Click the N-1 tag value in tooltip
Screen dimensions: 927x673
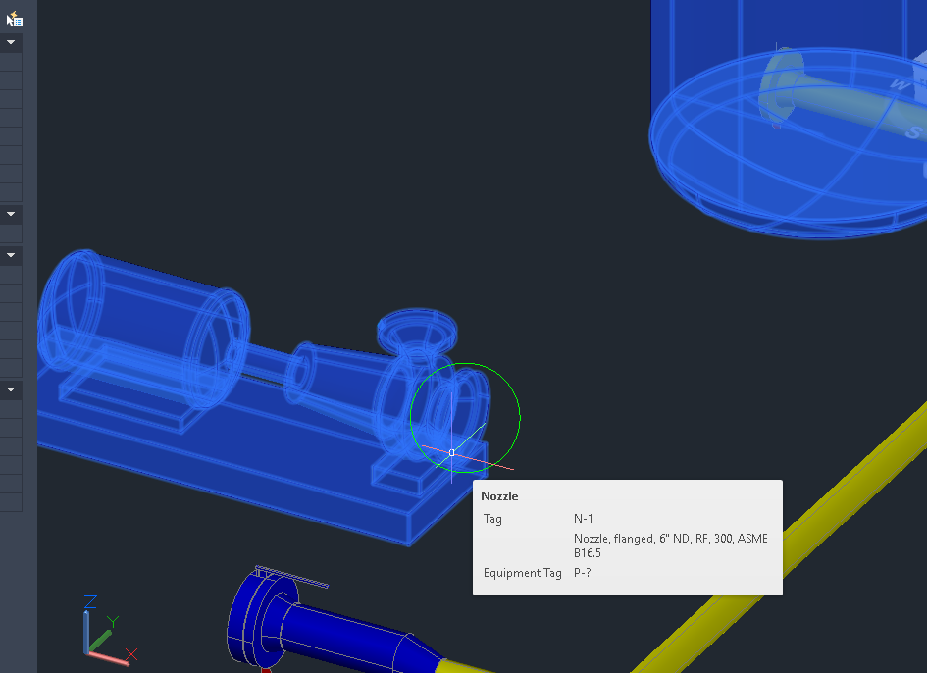(583, 519)
